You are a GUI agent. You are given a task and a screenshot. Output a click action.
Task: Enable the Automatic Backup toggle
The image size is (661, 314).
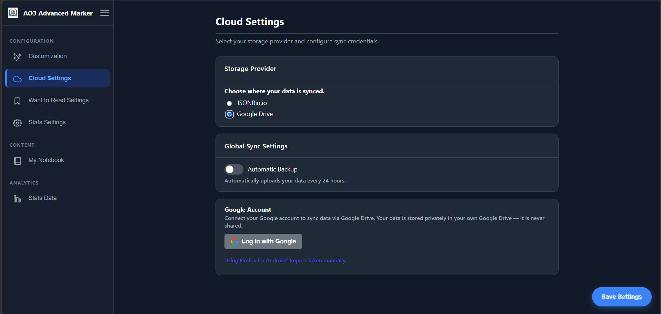234,169
